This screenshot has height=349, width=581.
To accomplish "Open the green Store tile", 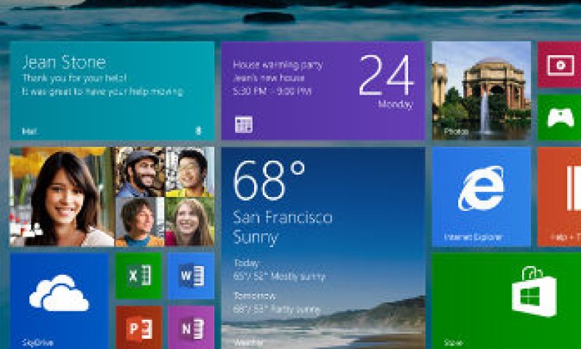I will 506,301.
